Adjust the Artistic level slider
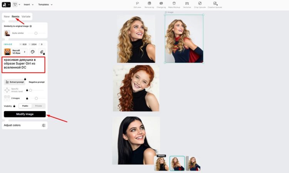The image size is (289, 173). [x=30, y=90]
